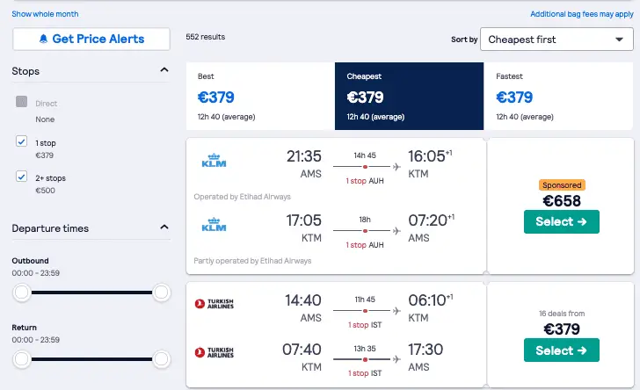Click the plane icon on the 21:35 AMS route

coord(396,166)
